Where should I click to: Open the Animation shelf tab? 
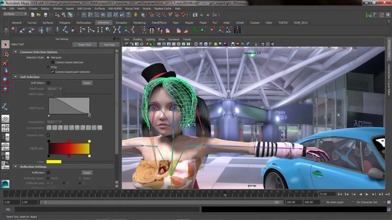(x=103, y=22)
